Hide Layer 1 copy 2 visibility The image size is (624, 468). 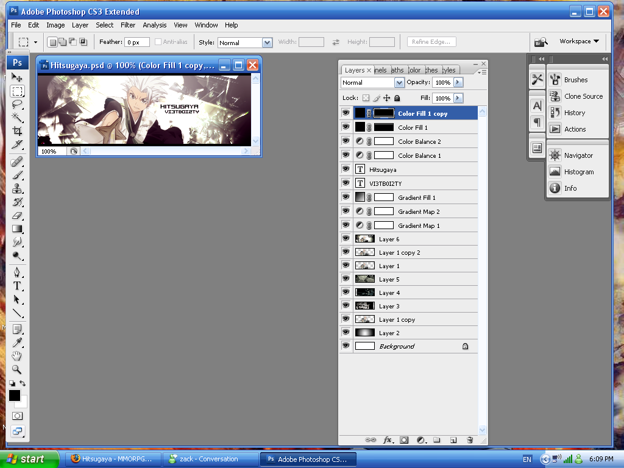tap(346, 252)
